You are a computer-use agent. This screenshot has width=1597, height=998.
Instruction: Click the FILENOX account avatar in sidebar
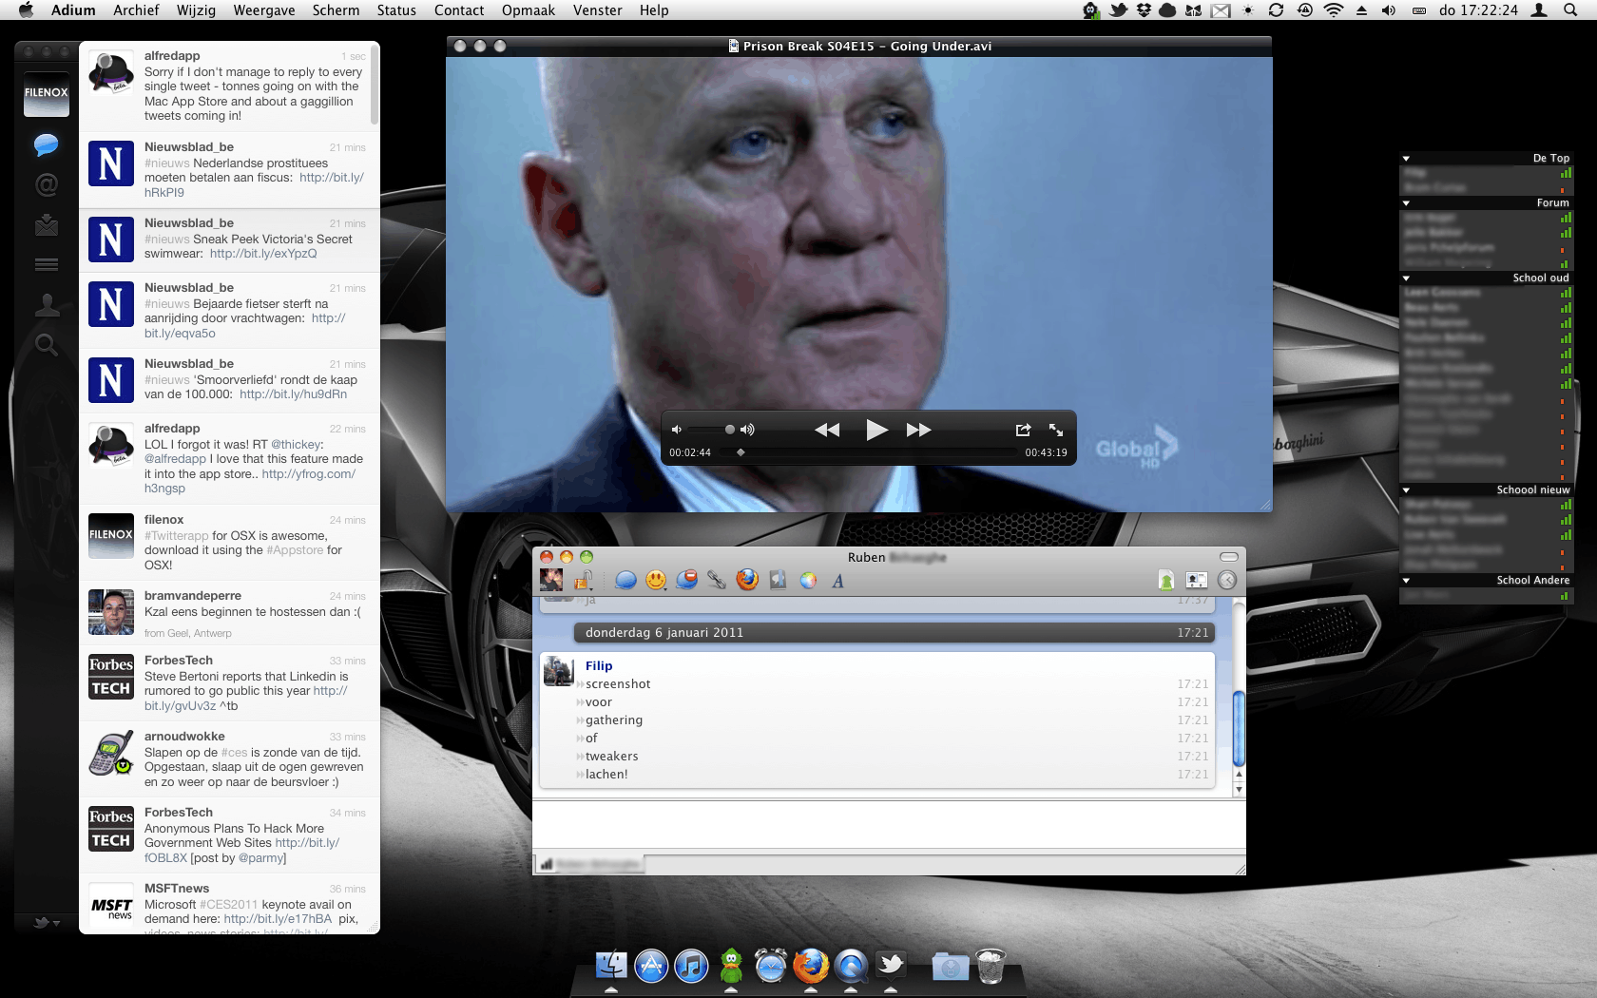pyautogui.click(x=46, y=93)
